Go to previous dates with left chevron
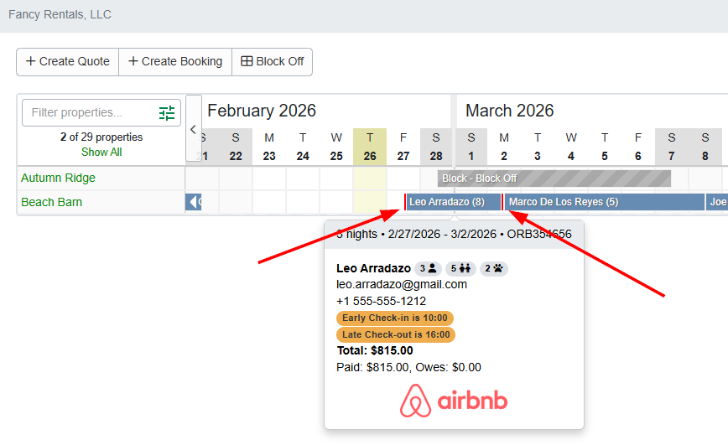Image resolution: width=728 pixels, height=445 pixels. point(194,129)
